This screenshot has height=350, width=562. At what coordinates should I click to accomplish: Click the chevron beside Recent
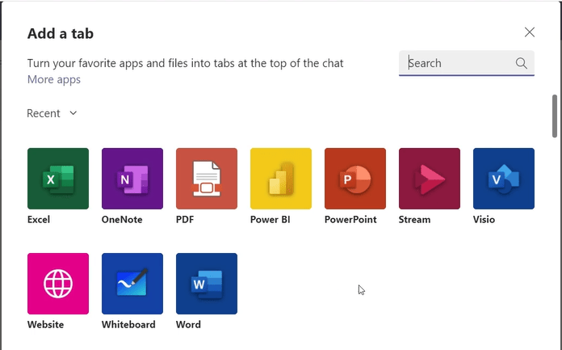coord(73,113)
